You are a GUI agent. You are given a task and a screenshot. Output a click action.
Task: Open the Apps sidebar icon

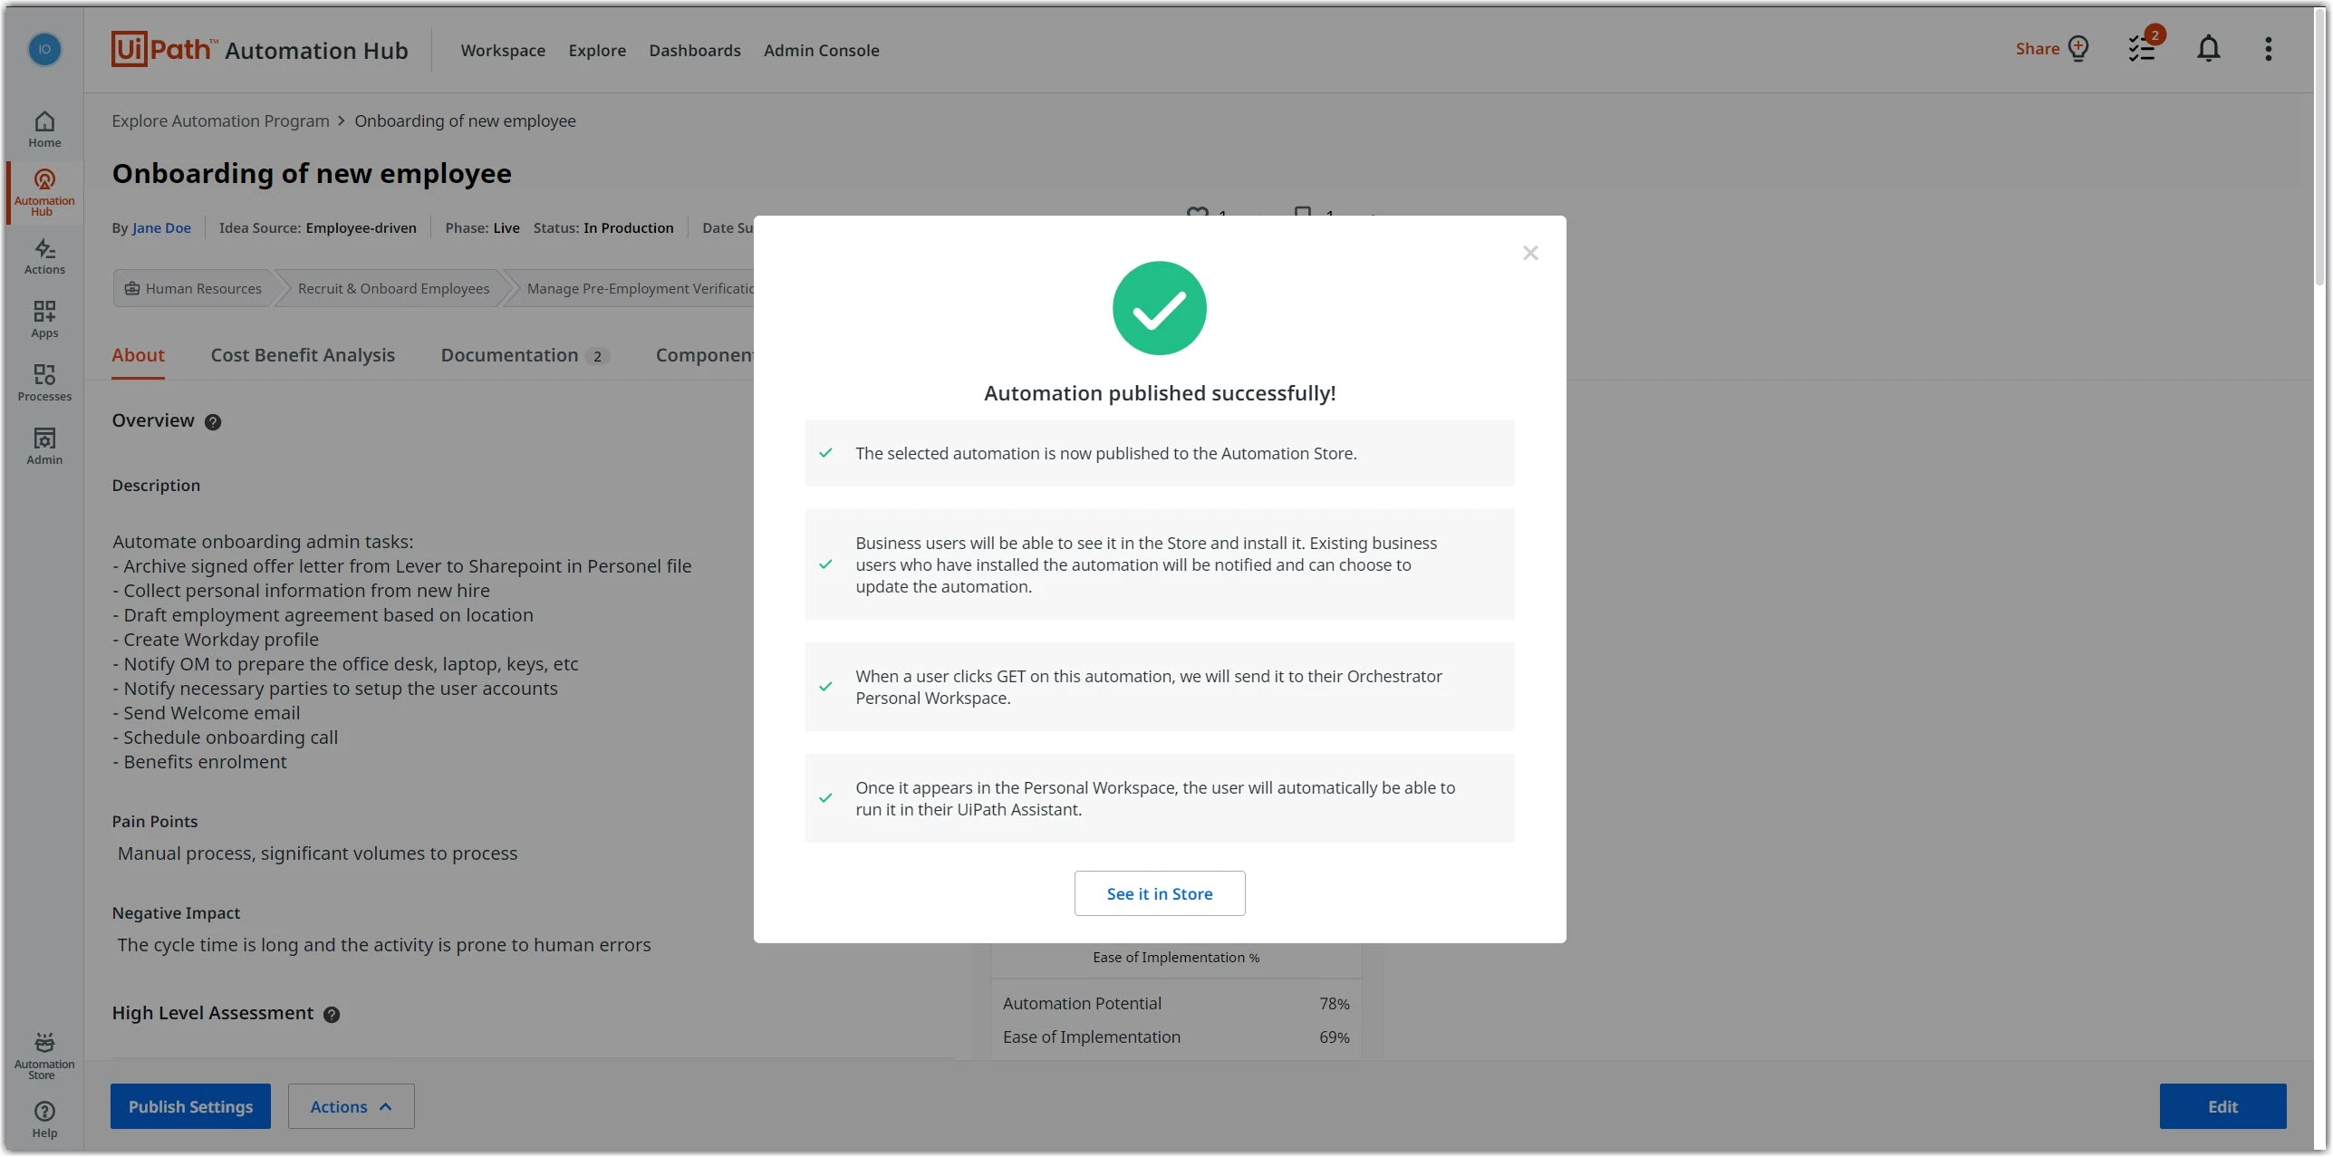click(44, 320)
